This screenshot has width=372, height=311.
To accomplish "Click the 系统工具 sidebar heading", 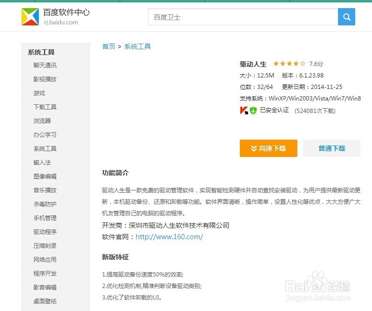I will click(41, 52).
